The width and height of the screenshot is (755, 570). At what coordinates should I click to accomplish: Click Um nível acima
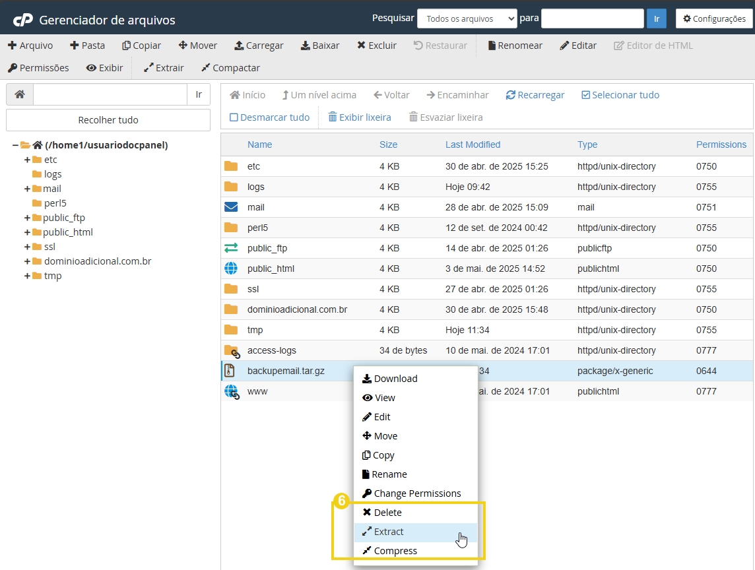(319, 95)
